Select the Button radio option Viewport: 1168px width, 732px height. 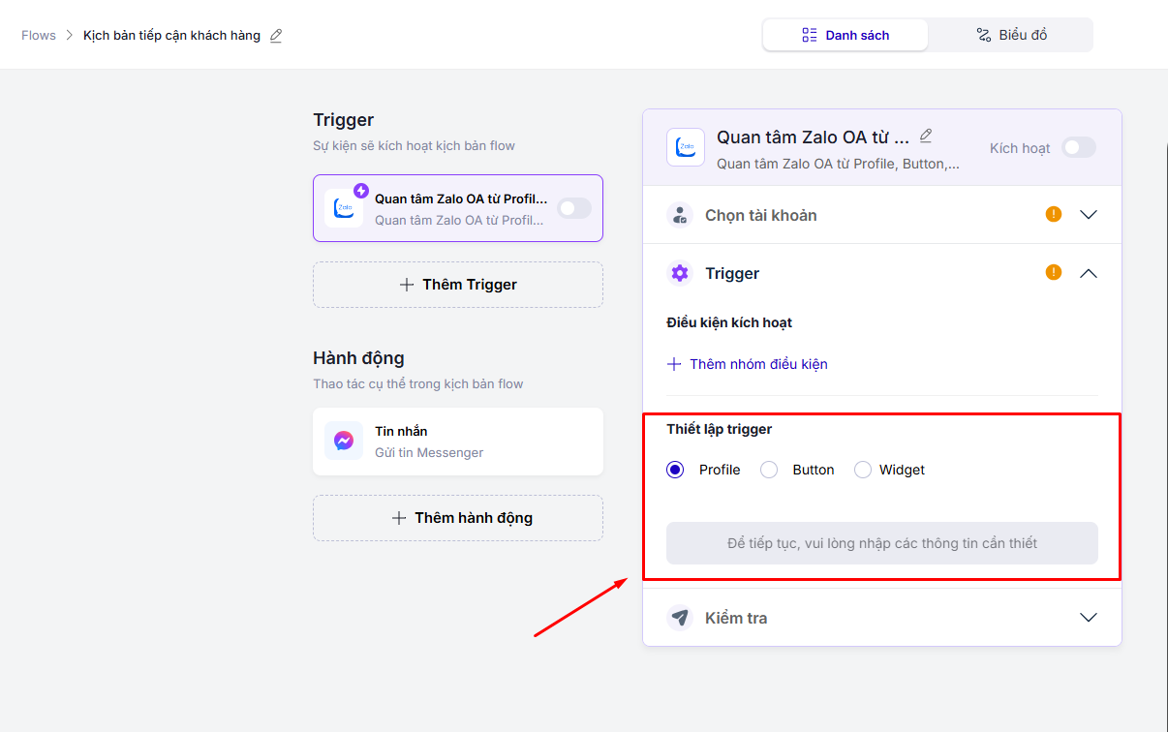[769, 470]
